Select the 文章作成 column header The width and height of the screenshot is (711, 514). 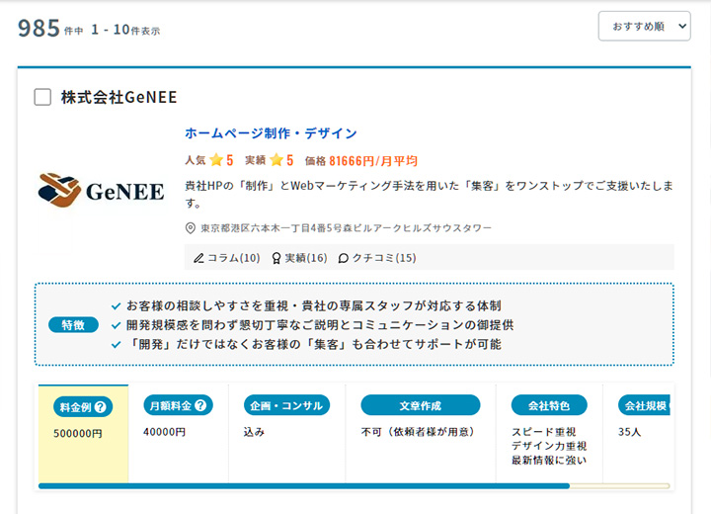point(421,405)
